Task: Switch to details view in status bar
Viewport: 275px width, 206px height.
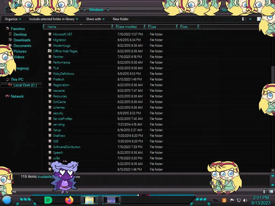Action: (265, 191)
